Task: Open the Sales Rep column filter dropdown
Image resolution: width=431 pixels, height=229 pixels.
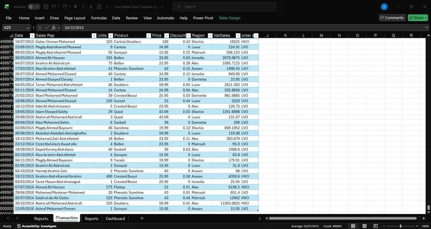Action: point(94,35)
